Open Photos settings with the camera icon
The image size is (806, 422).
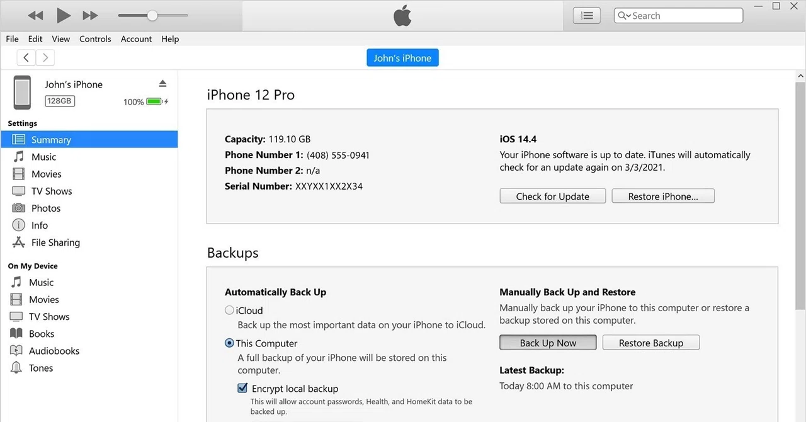tap(19, 208)
